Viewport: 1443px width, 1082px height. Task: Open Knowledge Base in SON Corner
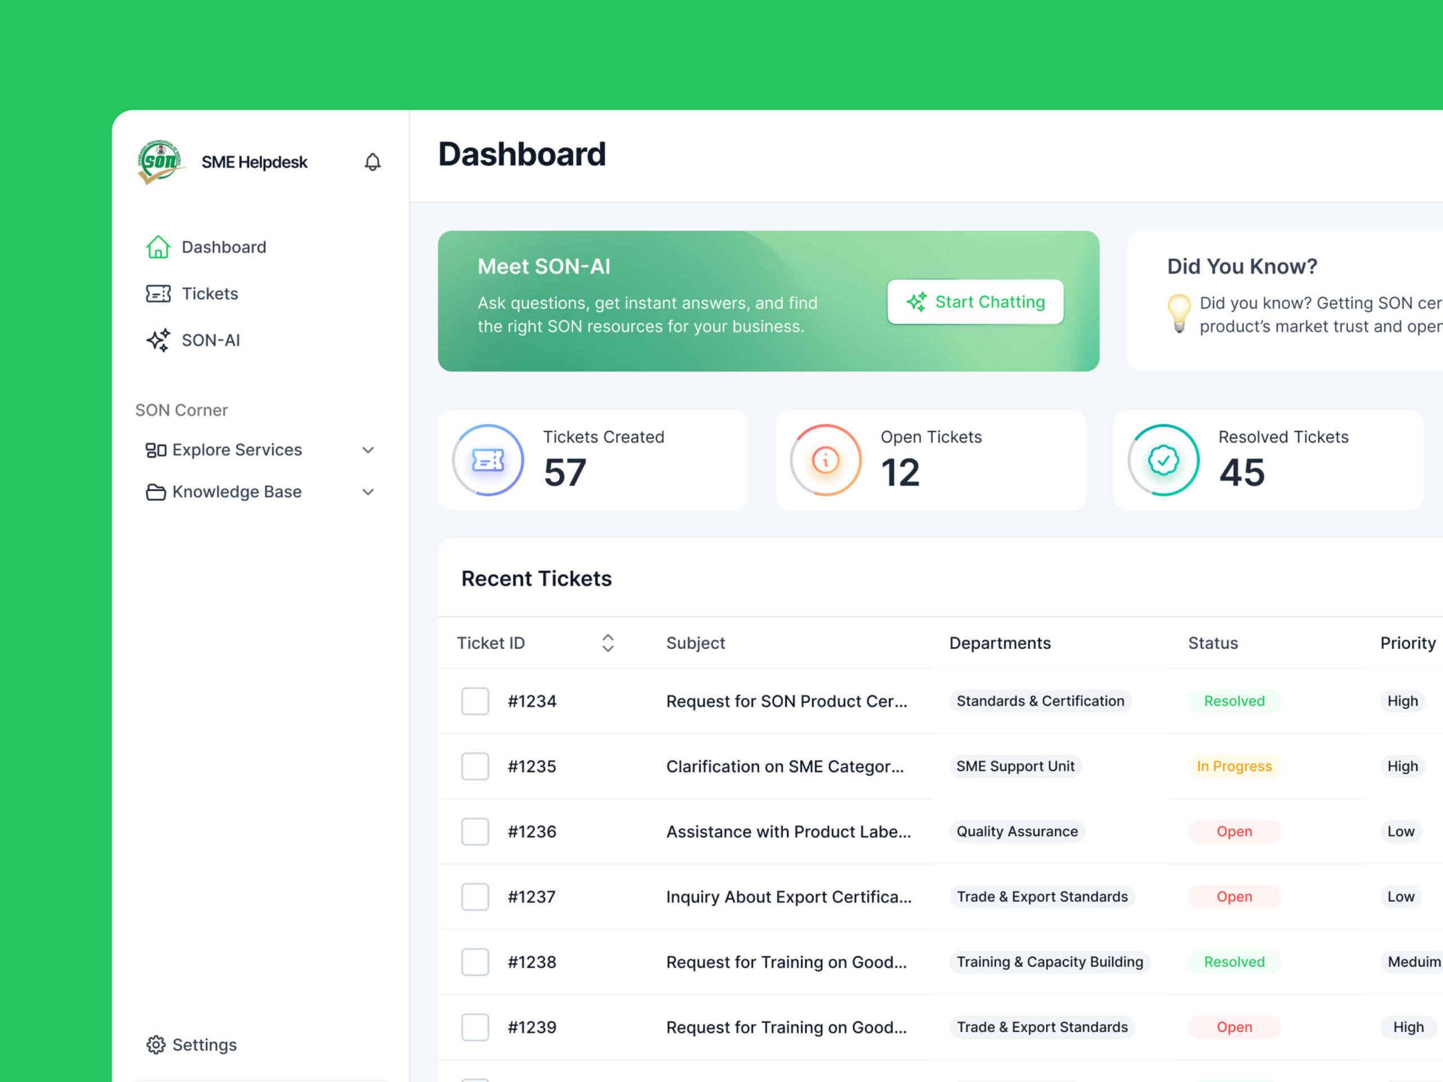[x=260, y=492]
